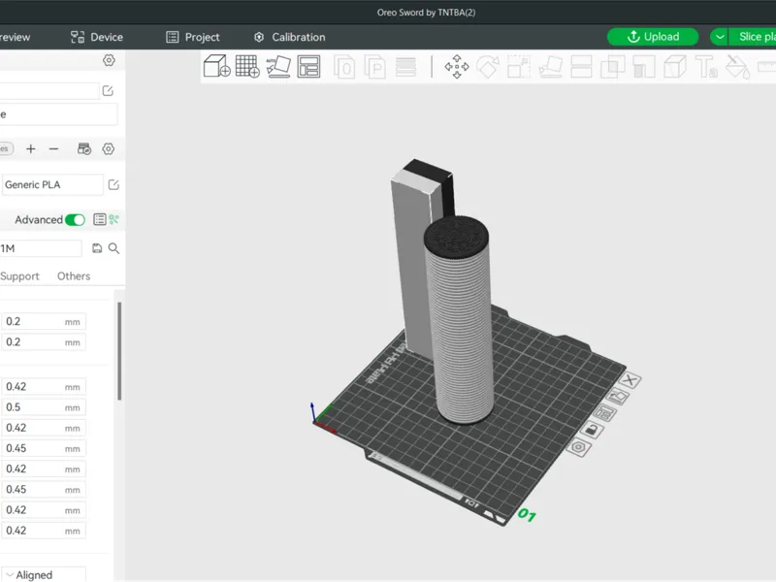Open the Mesh boolean tool
The image size is (776, 582).
tap(613, 67)
